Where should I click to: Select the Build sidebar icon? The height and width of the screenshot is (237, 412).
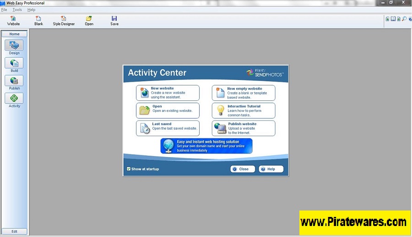tap(14, 63)
